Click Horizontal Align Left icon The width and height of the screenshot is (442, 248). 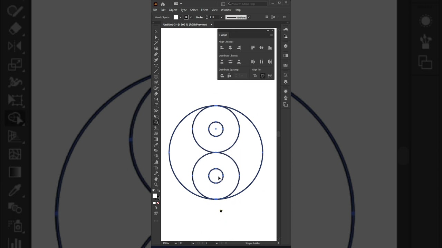(222, 48)
